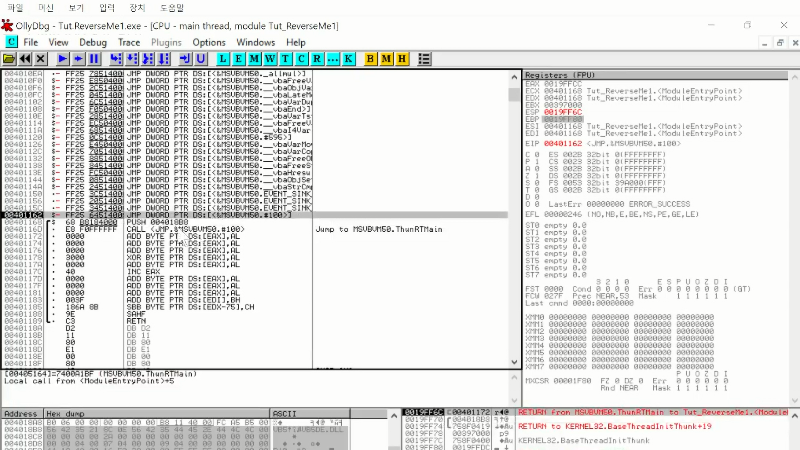Click the OllyDbg C system menu icon
800x450 pixels.
[11, 42]
